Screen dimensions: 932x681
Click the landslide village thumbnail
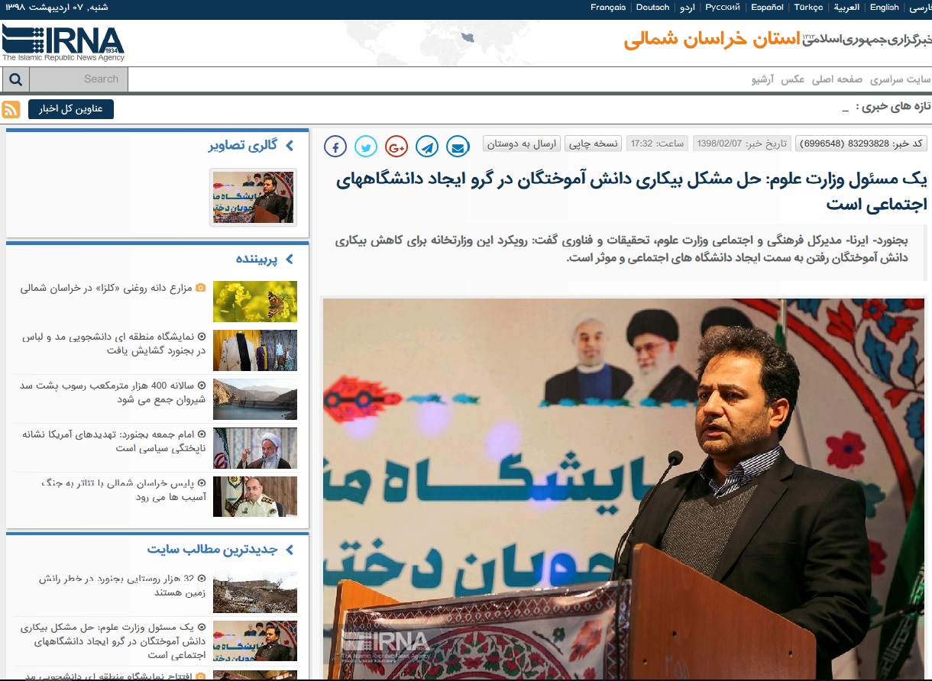pyautogui.click(x=255, y=592)
